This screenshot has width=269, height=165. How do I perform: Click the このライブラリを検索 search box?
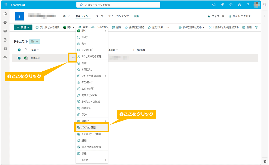pos(118,5)
